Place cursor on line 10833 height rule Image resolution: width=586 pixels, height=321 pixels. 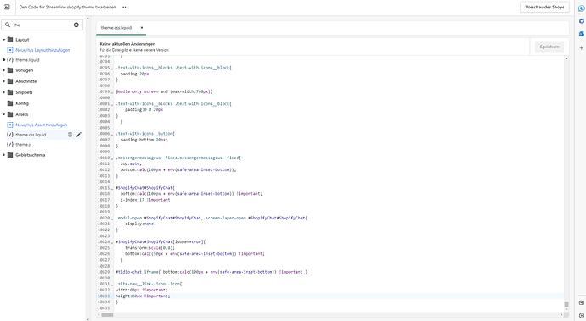[x=143, y=296]
